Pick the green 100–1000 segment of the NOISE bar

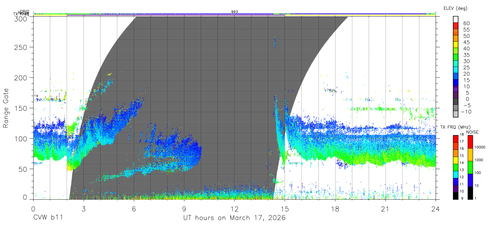click(x=470, y=167)
